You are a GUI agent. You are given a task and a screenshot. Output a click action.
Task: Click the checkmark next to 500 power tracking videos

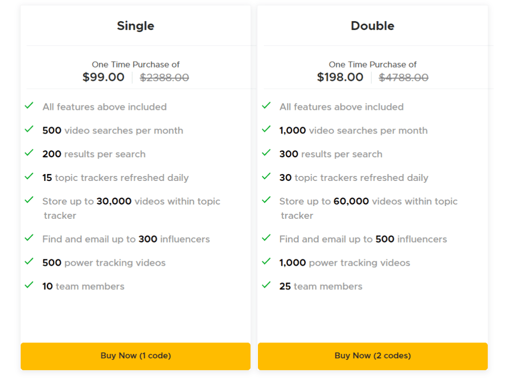pos(29,262)
